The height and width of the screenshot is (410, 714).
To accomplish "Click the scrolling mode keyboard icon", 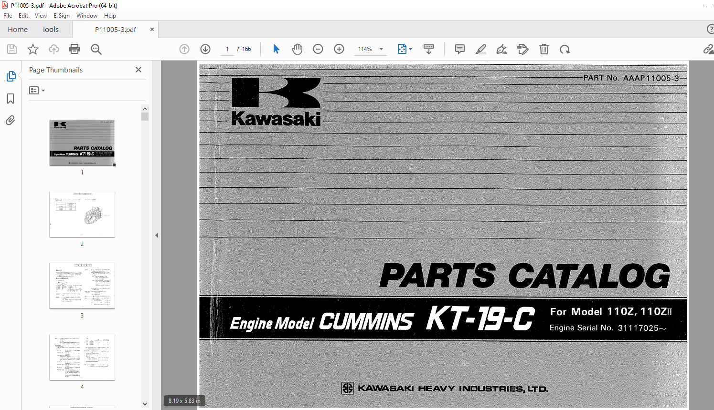I will pyautogui.click(x=429, y=49).
